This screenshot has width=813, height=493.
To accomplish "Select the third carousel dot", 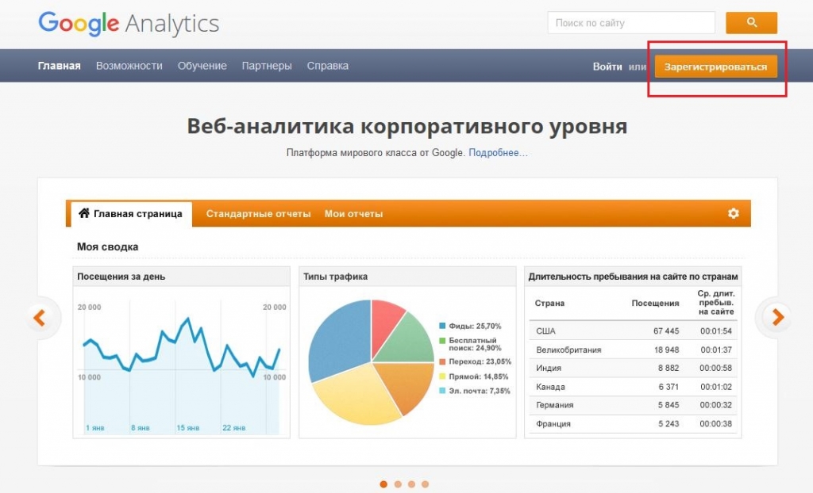I will pos(411,484).
